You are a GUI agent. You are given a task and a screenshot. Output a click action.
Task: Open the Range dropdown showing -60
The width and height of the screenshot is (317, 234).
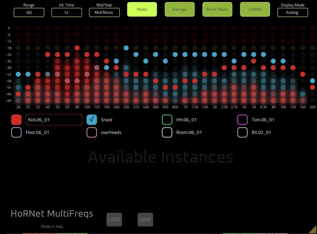click(x=29, y=12)
